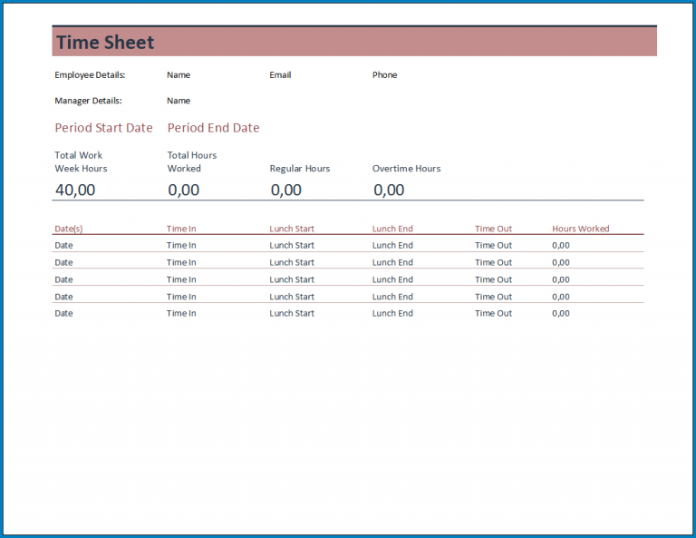Select the Lunch Start cell in last table row
Viewport: 696px width, 538px height.
point(292,314)
